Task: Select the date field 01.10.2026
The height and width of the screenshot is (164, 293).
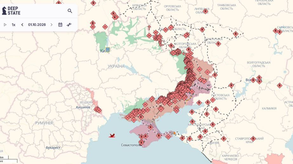Action: coord(37,25)
